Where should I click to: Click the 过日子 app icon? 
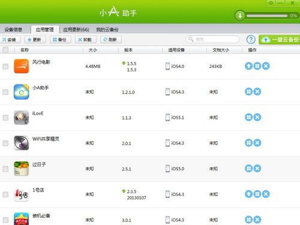point(22,169)
